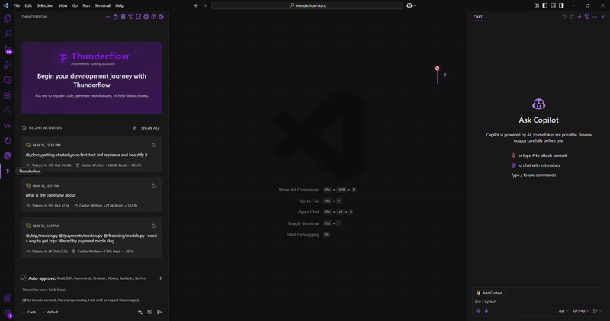
Task: Navigate back with title bar arrow
Action: (197, 5)
